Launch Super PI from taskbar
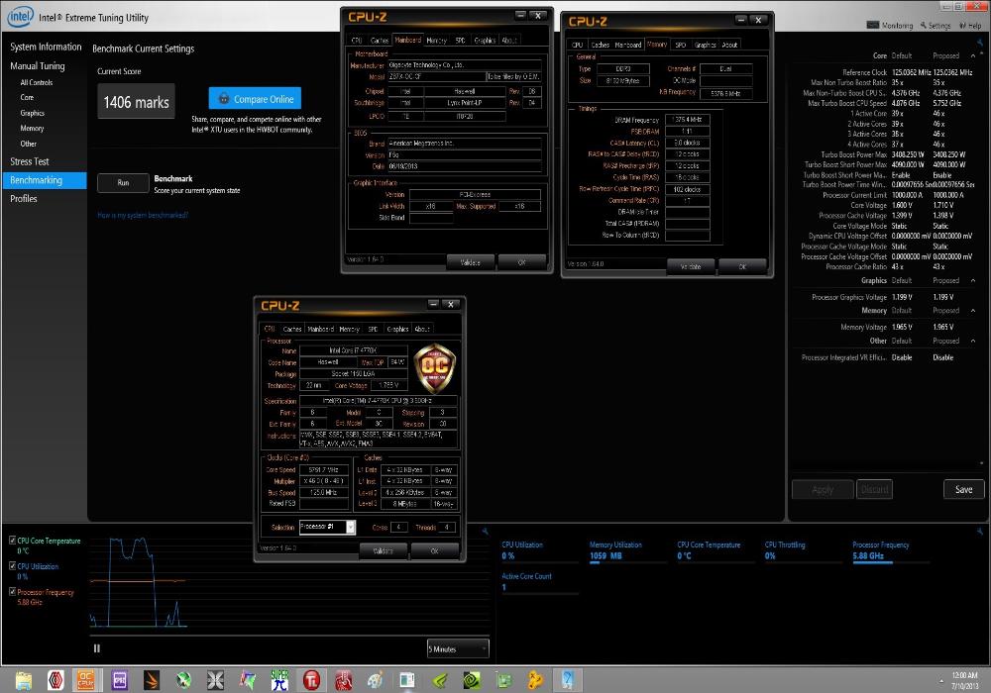The height and width of the screenshot is (693, 991). point(279,680)
